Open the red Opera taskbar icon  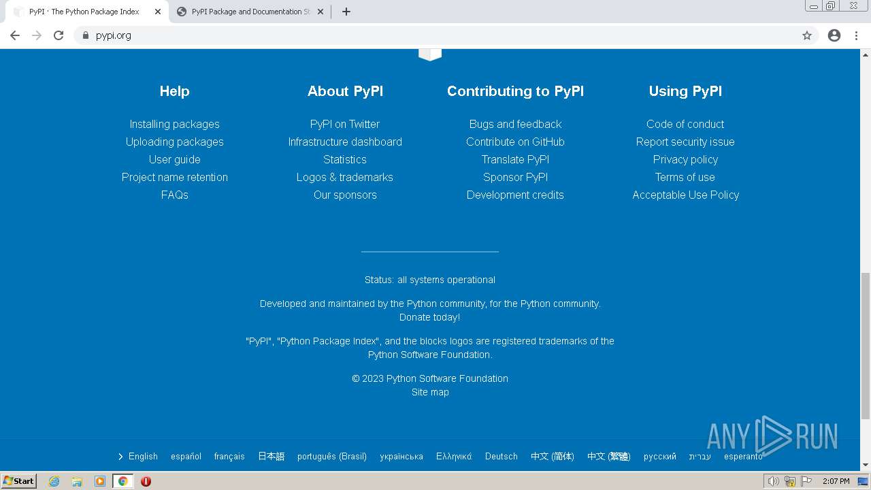146,481
